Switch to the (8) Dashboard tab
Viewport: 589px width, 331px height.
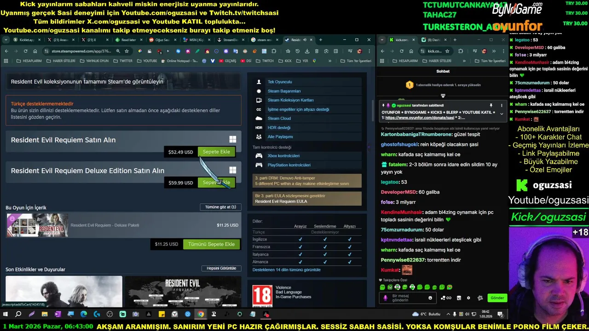pyautogui.click(x=433, y=40)
